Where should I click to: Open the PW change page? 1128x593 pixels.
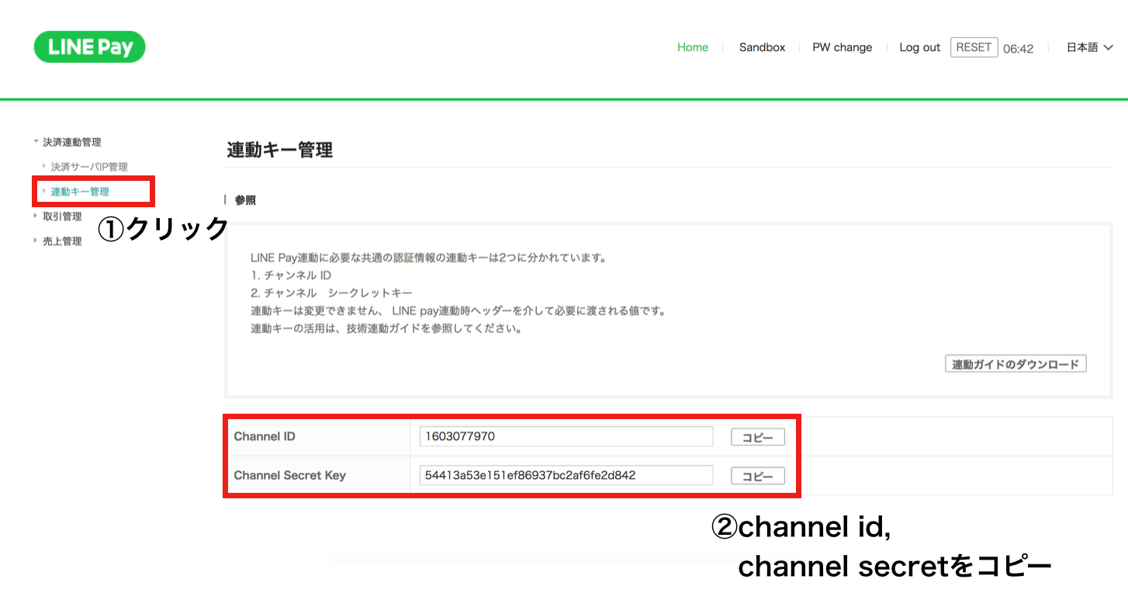coord(843,47)
